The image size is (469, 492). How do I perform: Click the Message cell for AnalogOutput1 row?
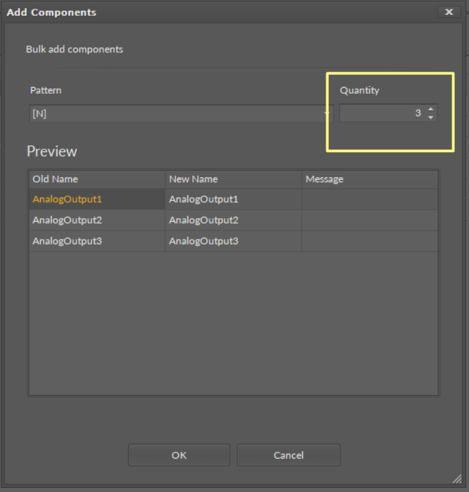tap(369, 199)
